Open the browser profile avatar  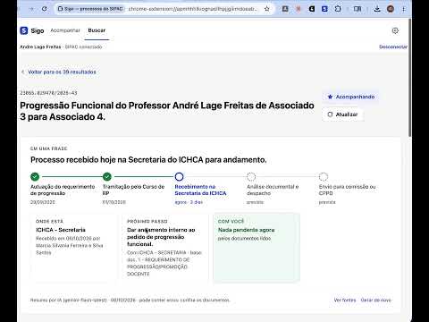pos(391,9)
